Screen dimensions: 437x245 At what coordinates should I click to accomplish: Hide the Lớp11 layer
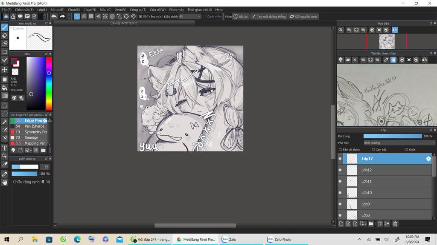tap(340, 181)
